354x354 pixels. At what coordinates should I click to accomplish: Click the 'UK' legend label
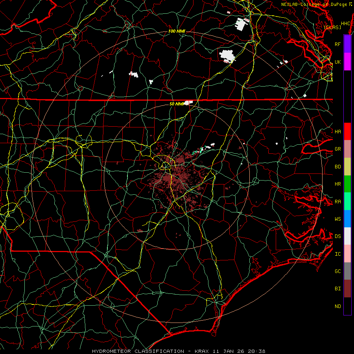(337, 62)
